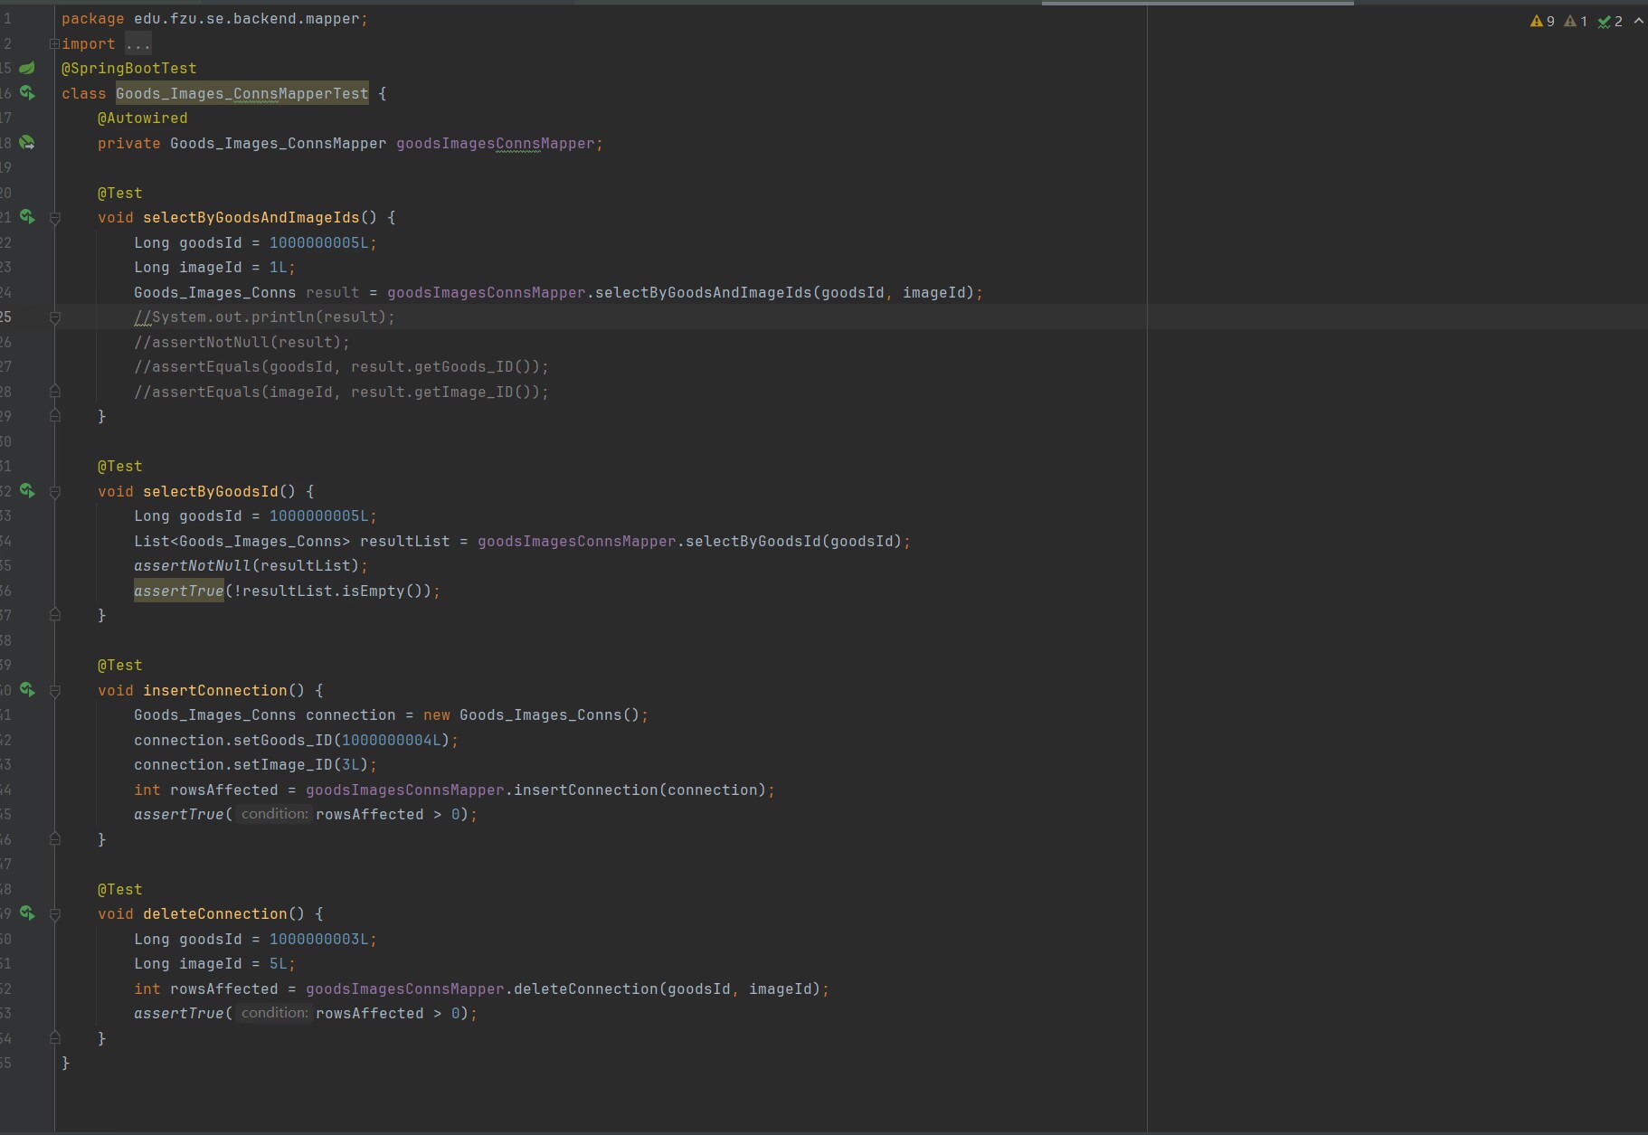Click the closing fold marker of selectByGoodsId

[x=54, y=615]
